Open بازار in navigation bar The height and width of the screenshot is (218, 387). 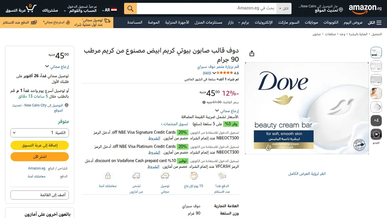(231, 23)
